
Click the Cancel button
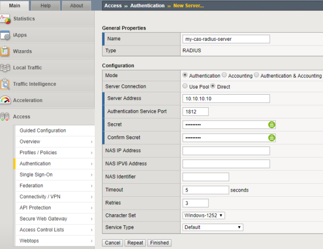coord(112,243)
